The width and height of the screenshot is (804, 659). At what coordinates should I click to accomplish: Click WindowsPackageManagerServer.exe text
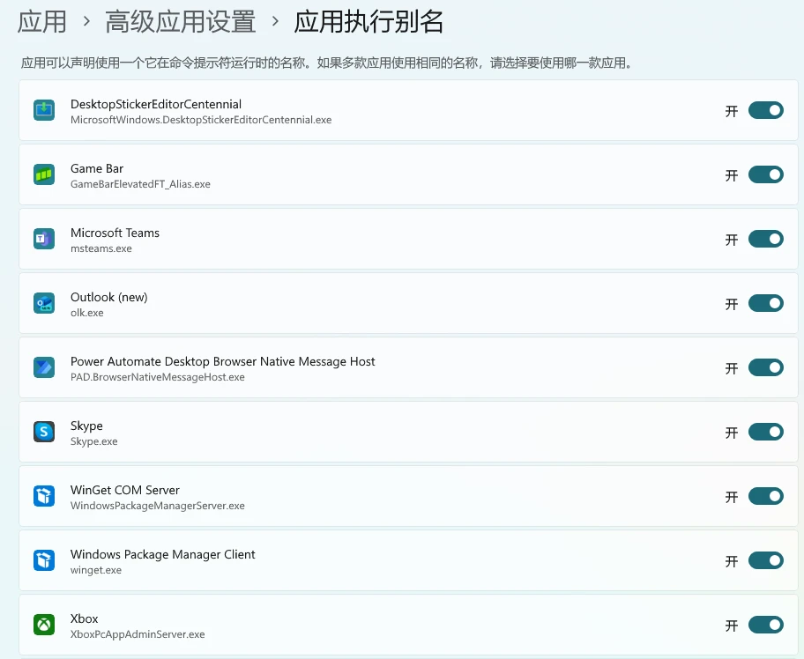tap(158, 506)
